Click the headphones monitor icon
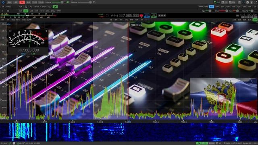Screen dimensions: 258x145 pos(94,2)
